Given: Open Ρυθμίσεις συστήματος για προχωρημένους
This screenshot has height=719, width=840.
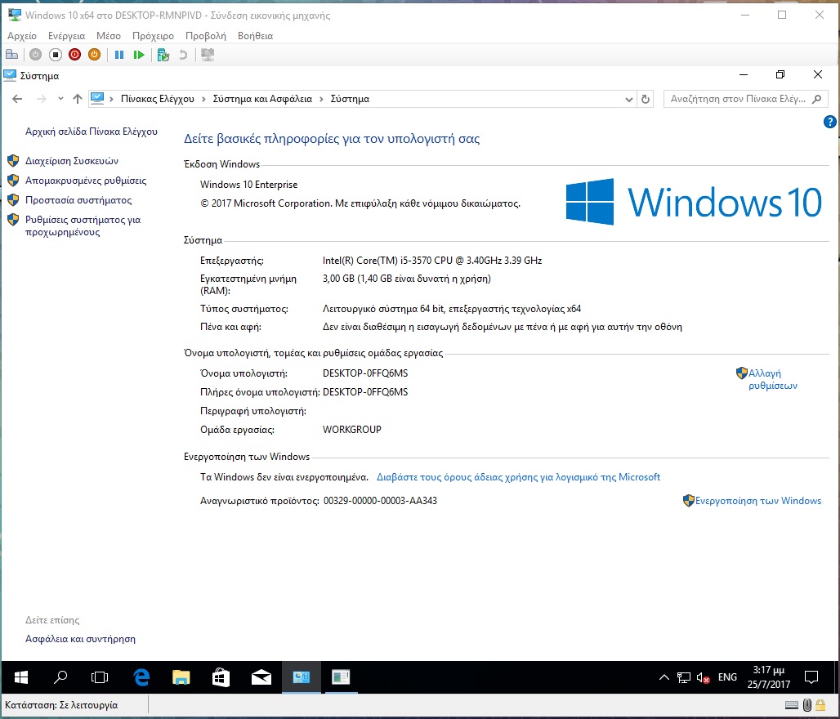Looking at the screenshot, I should 83,226.
